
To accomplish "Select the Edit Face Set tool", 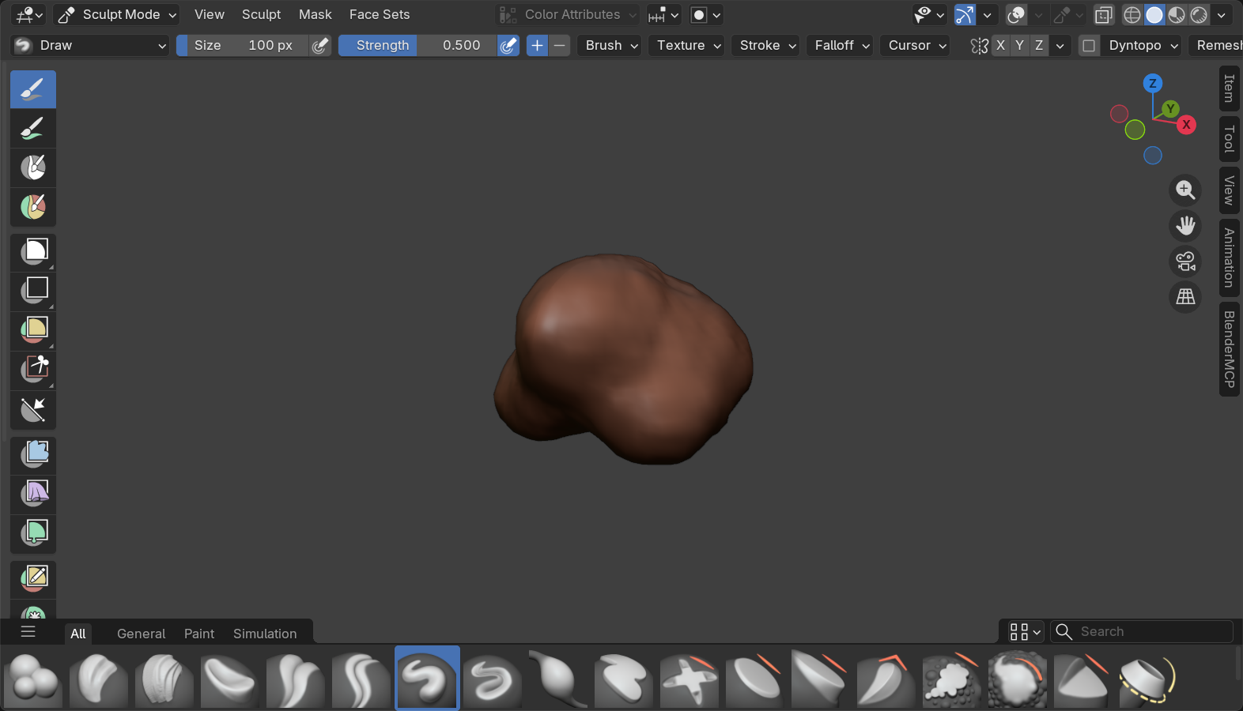I will point(33,579).
